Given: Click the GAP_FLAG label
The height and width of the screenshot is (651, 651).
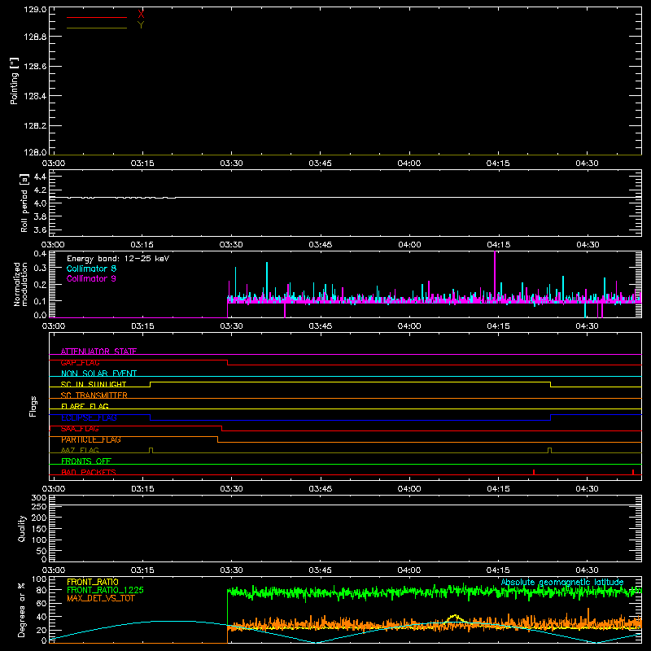Looking at the screenshot, I should pos(80,362).
